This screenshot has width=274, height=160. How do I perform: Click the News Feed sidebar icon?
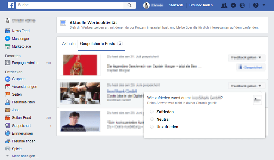(x=7, y=31)
